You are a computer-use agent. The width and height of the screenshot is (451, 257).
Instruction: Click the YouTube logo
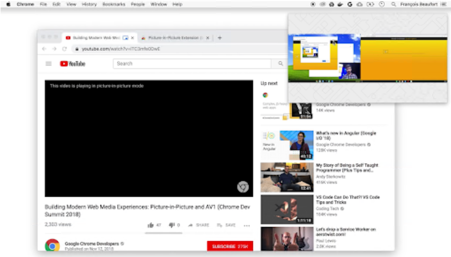click(72, 64)
